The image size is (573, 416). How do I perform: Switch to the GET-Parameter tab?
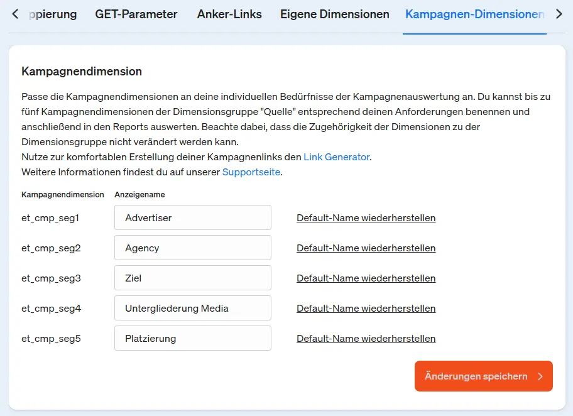136,14
